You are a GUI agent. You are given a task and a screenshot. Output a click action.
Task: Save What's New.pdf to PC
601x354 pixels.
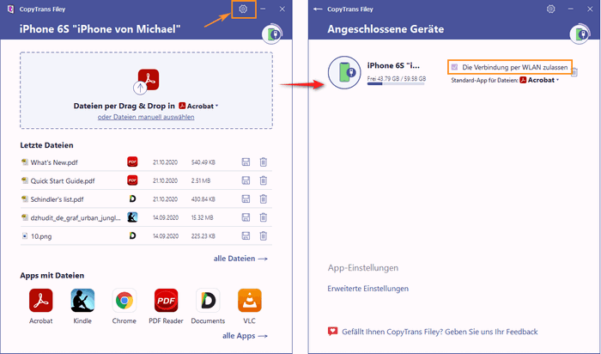click(246, 162)
